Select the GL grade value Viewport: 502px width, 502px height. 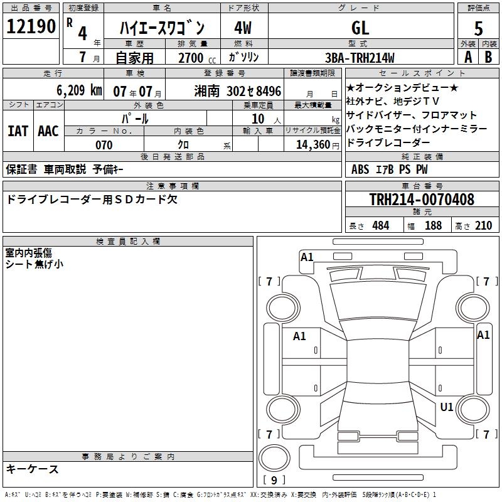360,28
